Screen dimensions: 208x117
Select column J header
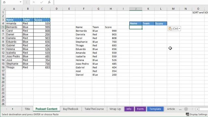[136, 9]
